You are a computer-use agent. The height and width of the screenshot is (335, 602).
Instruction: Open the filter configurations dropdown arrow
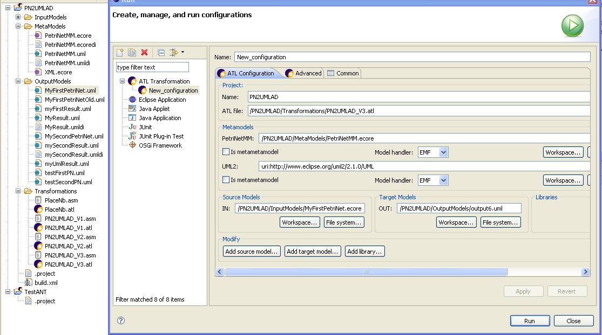(x=182, y=52)
